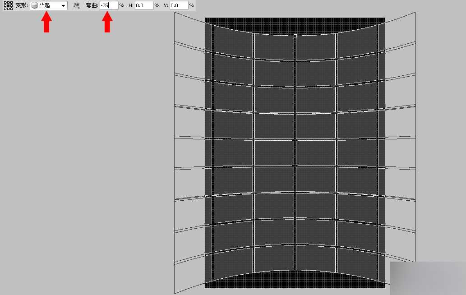Click the 弯曲 bend value field
The width and height of the screenshot is (466, 295).
pos(109,5)
